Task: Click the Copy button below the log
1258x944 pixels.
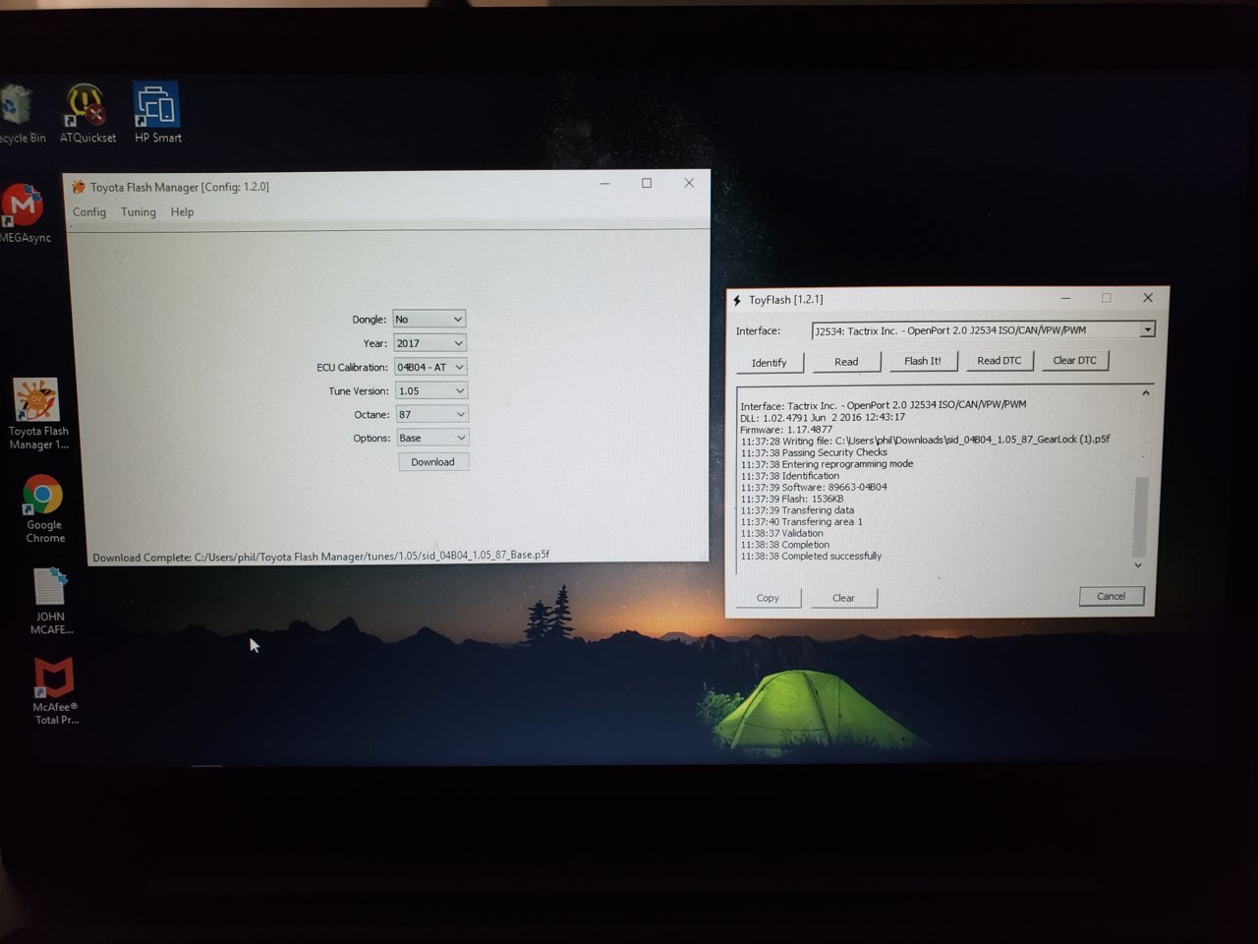Action: (x=769, y=598)
